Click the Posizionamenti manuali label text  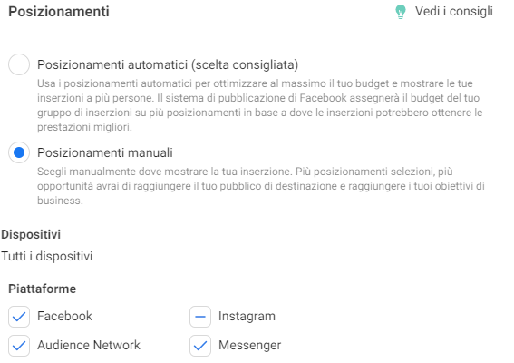105,152
